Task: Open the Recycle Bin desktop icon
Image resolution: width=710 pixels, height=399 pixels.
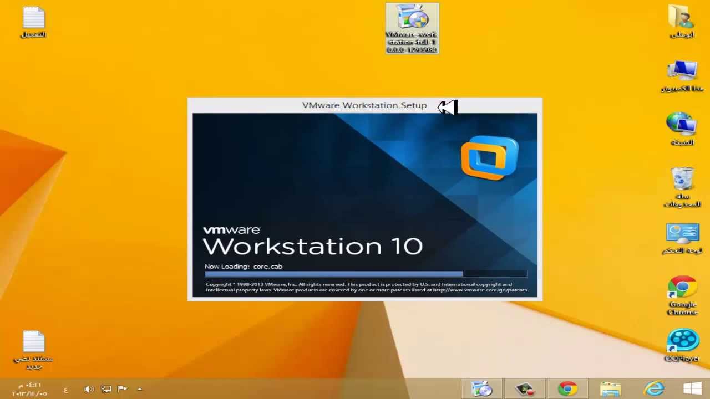Action: (682, 188)
